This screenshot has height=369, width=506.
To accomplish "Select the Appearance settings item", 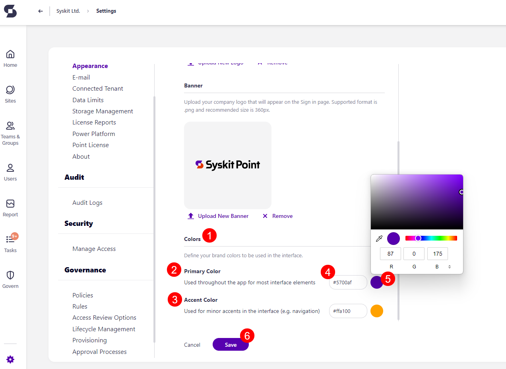I will pyautogui.click(x=90, y=66).
